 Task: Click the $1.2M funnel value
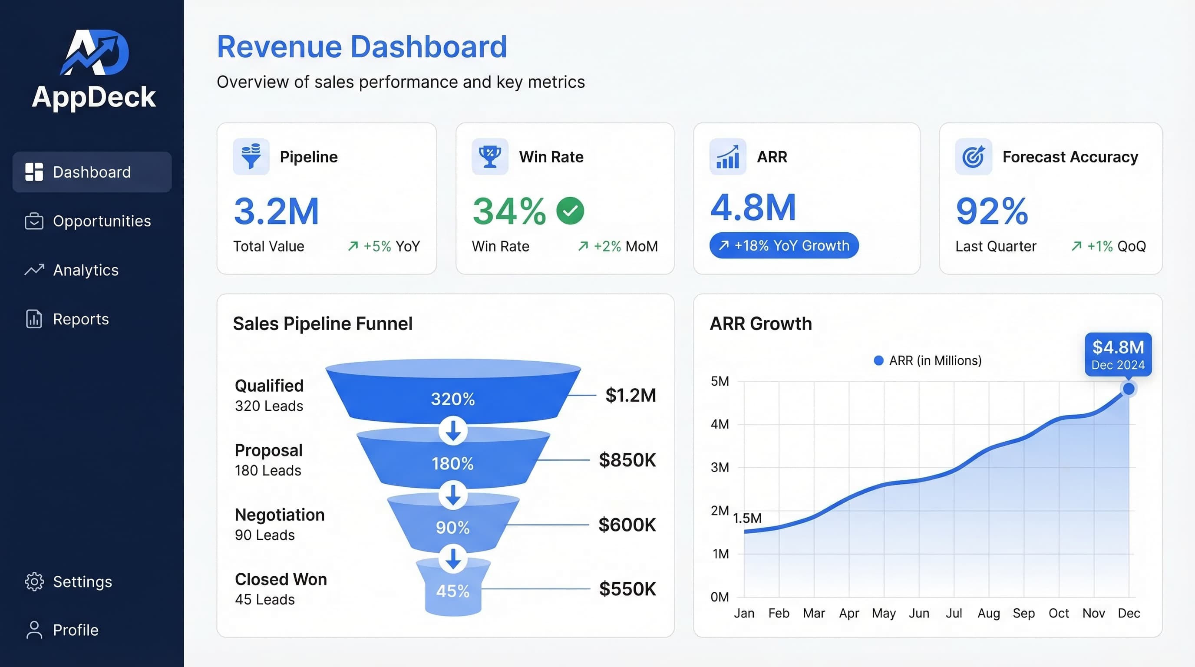coord(631,395)
